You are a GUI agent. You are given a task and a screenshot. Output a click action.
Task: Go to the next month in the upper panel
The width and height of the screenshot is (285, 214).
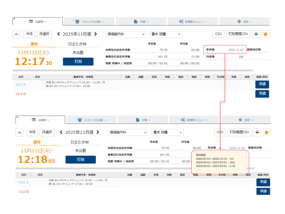(x=96, y=34)
